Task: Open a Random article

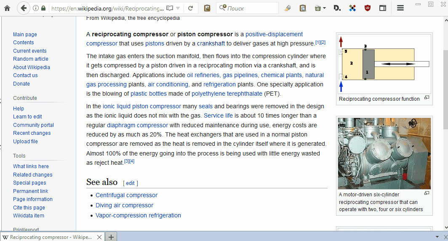Action: (31, 59)
